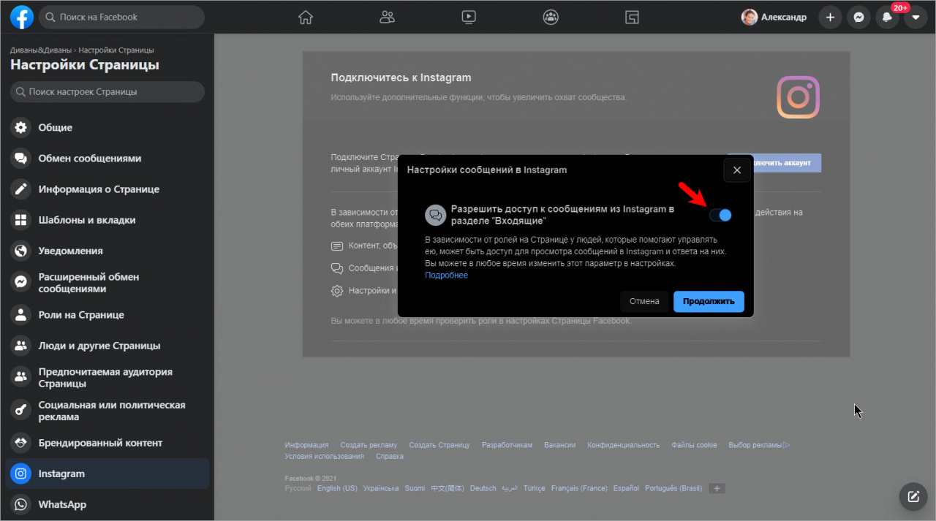Click the Отмена button
This screenshot has width=936, height=521.
(x=644, y=301)
